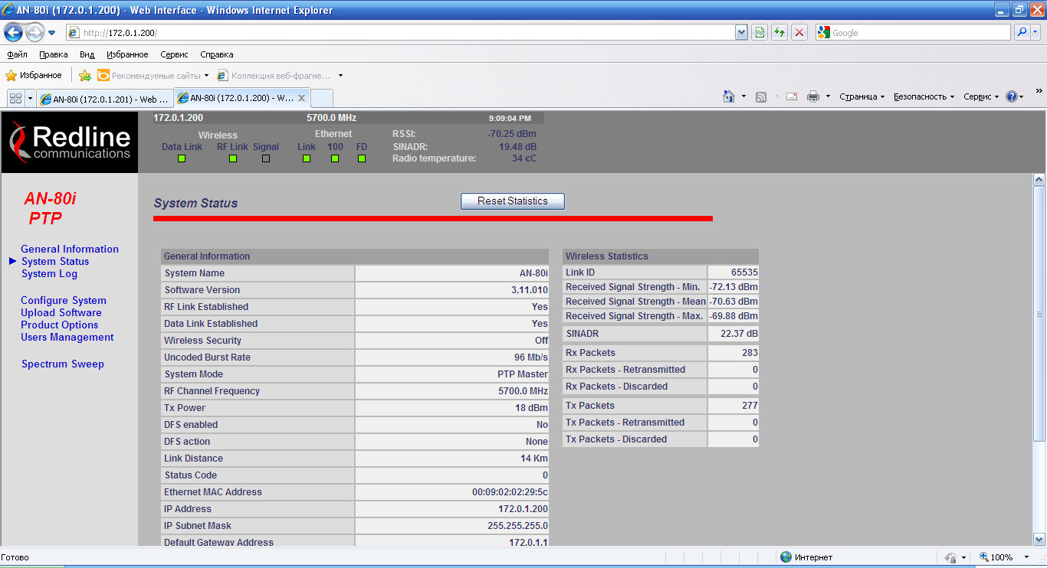The height and width of the screenshot is (568, 1047).
Task: Switch to the AN-80i (172.0.1.201) tab
Action: pos(105,99)
